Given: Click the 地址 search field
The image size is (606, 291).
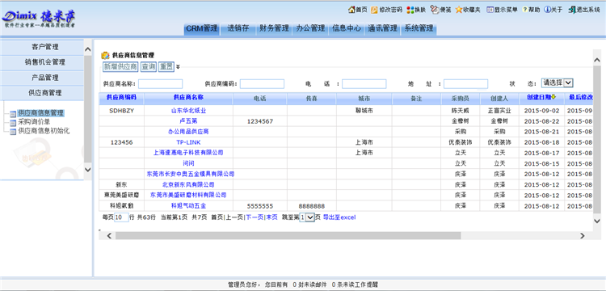Looking at the screenshot, I should (x=465, y=84).
